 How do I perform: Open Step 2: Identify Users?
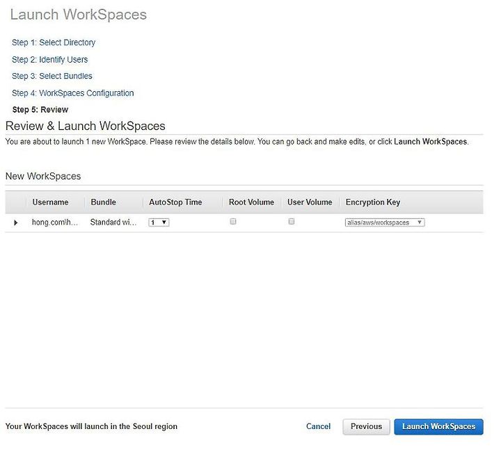[50, 60]
